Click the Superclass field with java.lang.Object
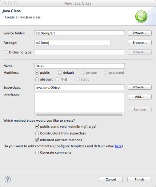The image size is (156, 187). pyautogui.click(x=80, y=87)
